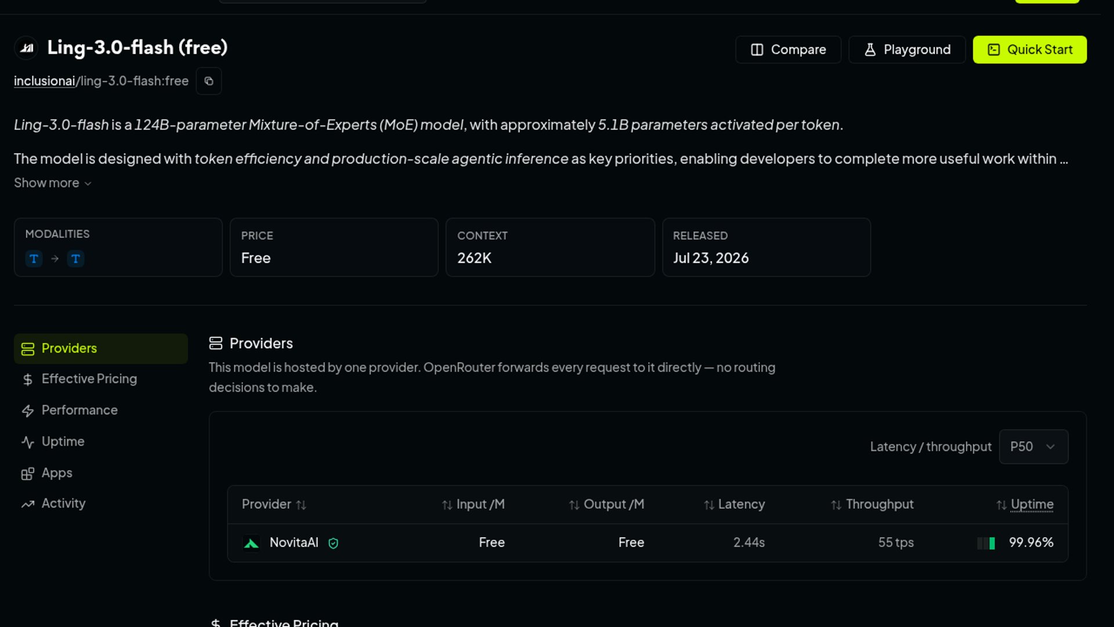Screen dimensions: 1114x627
Task: Open the Compare button
Action: coord(788,50)
